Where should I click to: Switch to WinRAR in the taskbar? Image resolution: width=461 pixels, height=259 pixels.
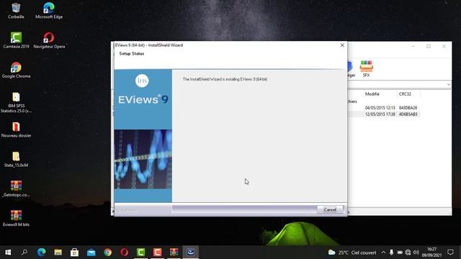pyautogui.click(x=174, y=253)
